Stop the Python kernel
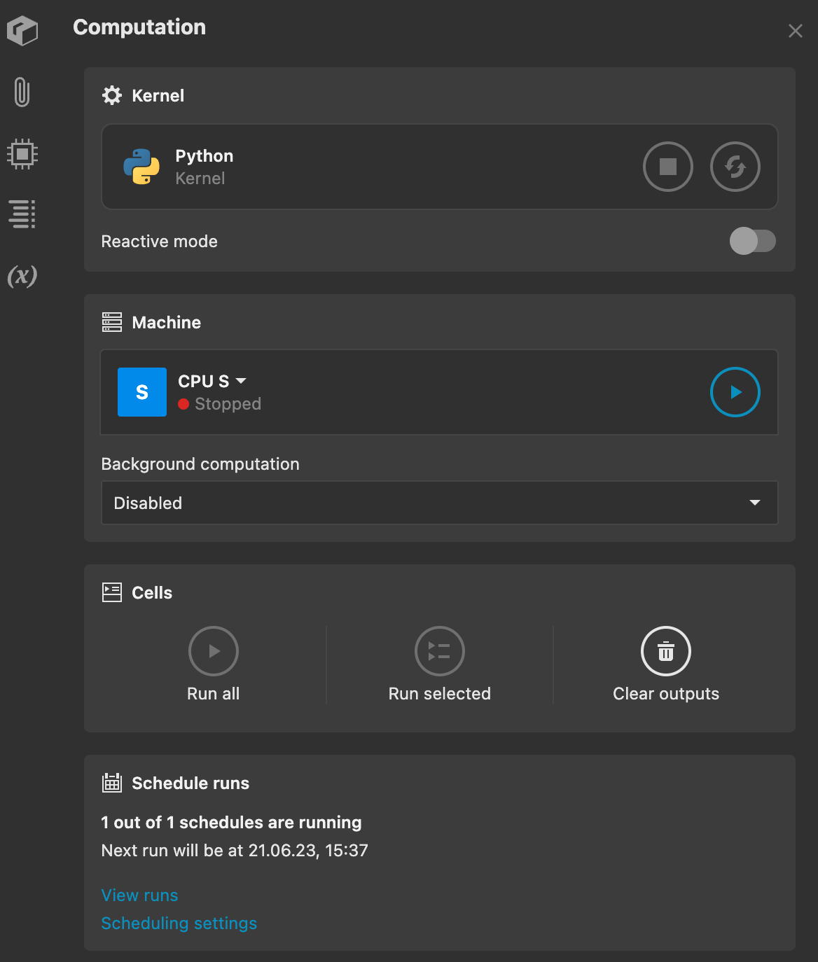 tap(667, 167)
